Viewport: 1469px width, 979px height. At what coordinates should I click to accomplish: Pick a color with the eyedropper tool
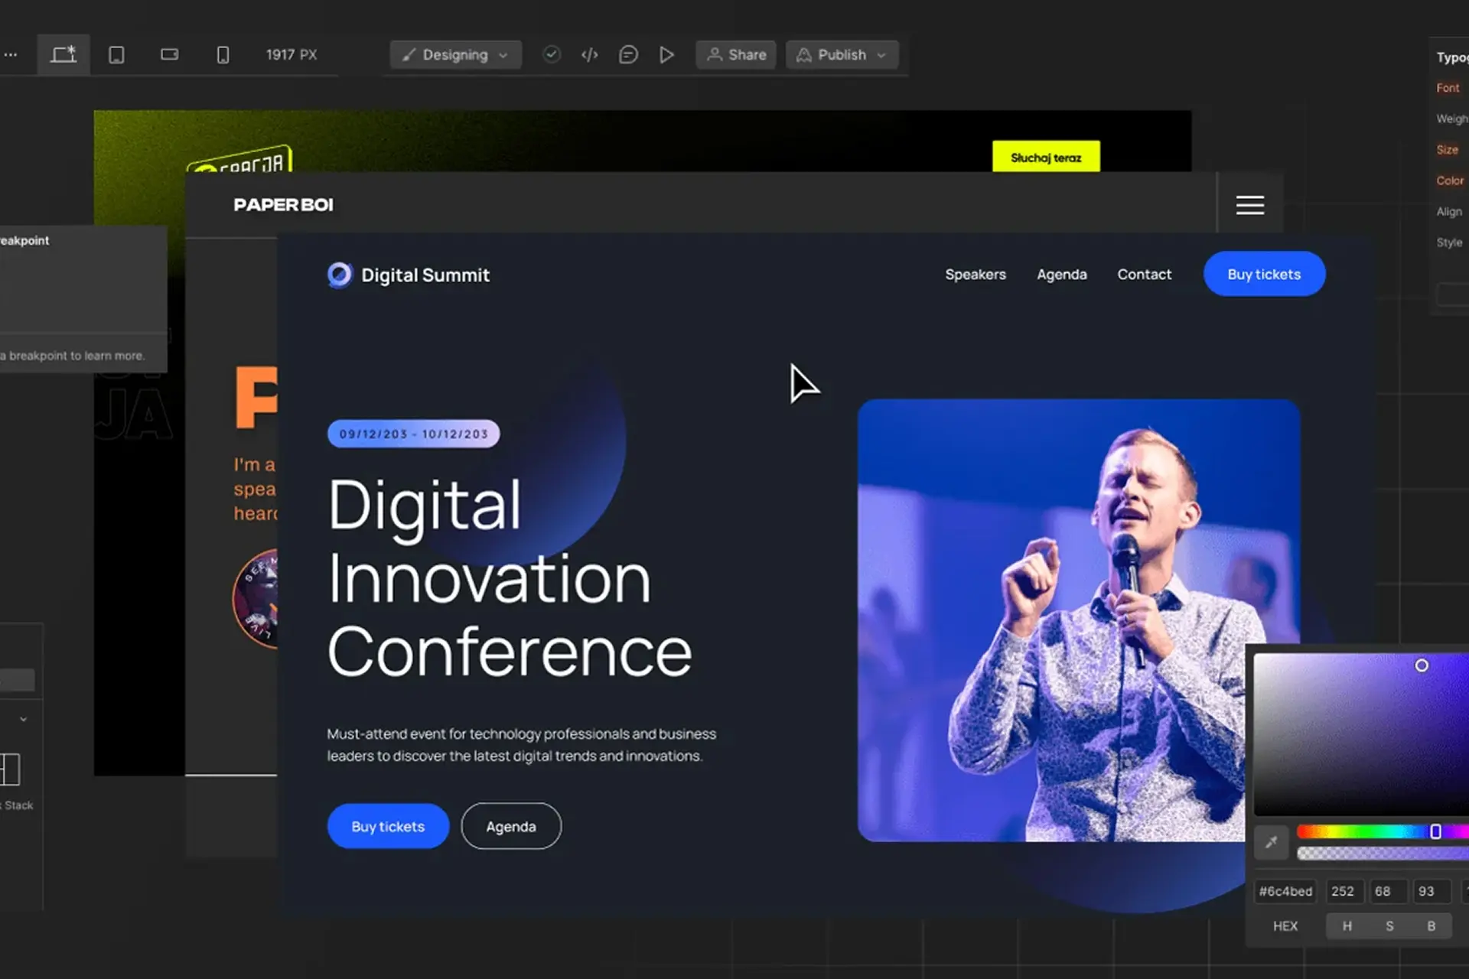[x=1271, y=843]
